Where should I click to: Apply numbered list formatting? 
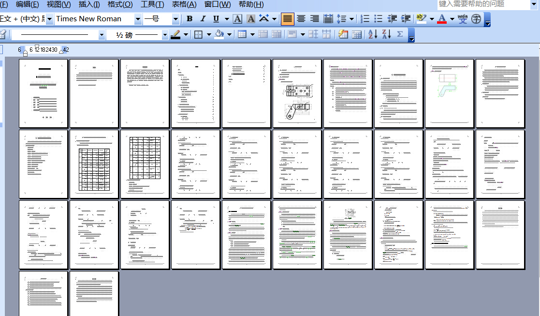[x=365, y=19]
